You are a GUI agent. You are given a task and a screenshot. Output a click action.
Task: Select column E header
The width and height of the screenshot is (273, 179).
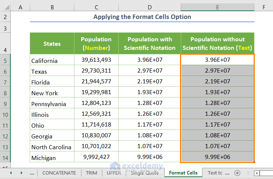[218, 7]
